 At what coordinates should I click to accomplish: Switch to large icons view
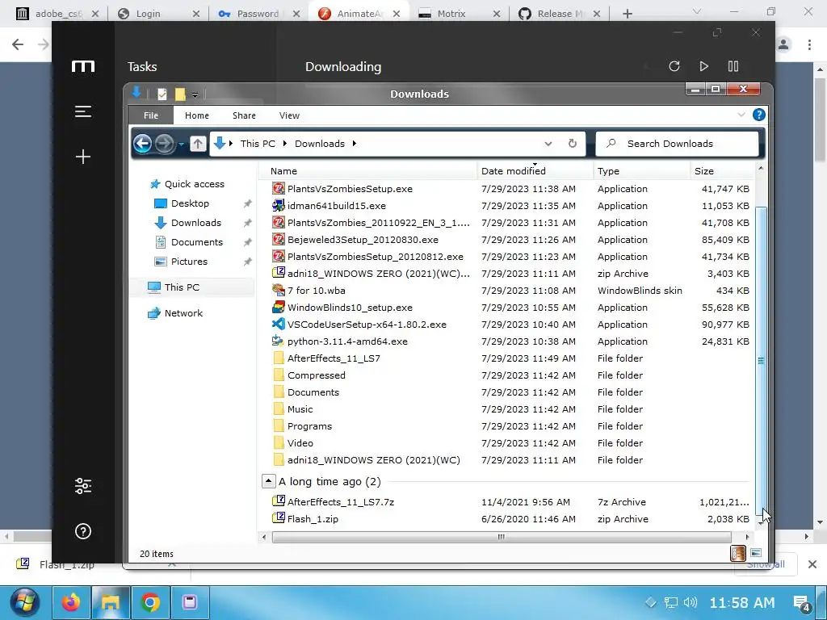756,553
